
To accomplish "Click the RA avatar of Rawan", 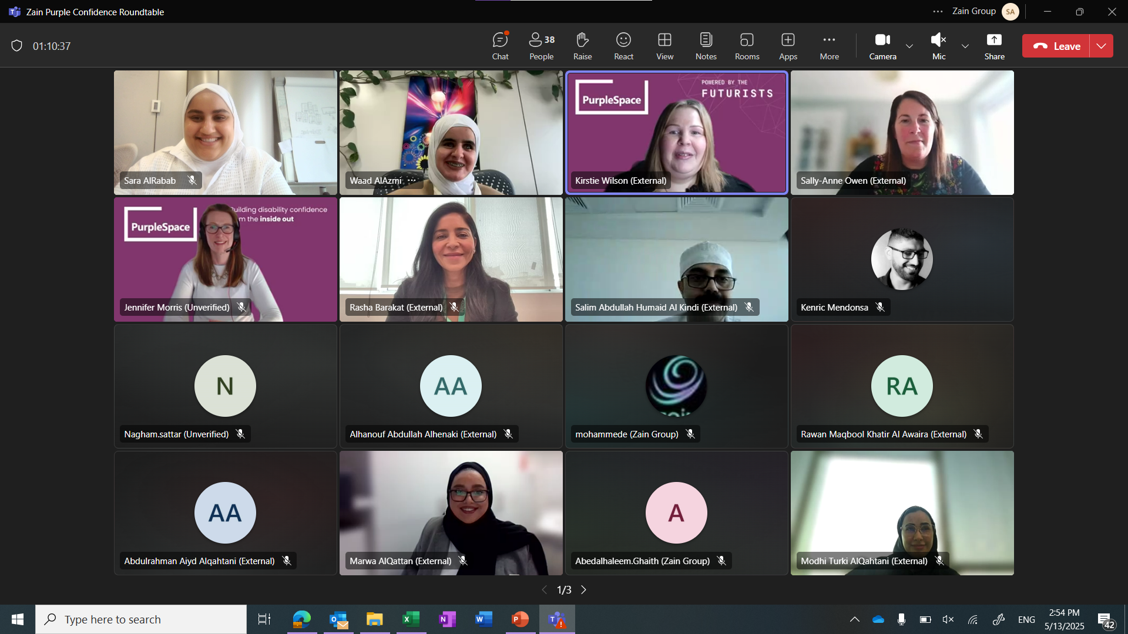I will click(x=902, y=386).
